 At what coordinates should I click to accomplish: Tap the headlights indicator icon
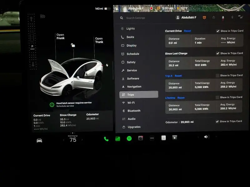coord(42,17)
